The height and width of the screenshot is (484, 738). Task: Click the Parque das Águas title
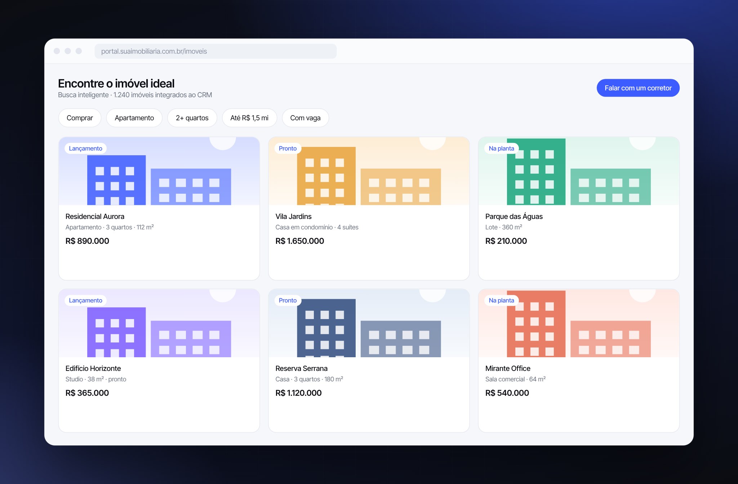(514, 216)
